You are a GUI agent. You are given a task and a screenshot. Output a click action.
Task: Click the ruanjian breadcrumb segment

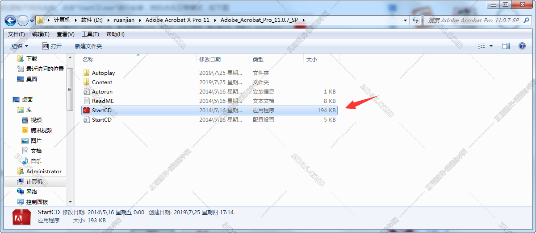(124, 20)
